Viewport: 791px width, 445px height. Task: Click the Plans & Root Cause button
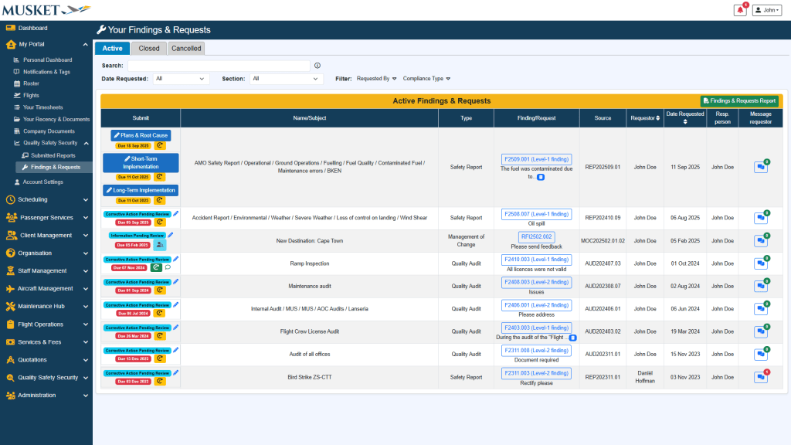pyautogui.click(x=140, y=135)
